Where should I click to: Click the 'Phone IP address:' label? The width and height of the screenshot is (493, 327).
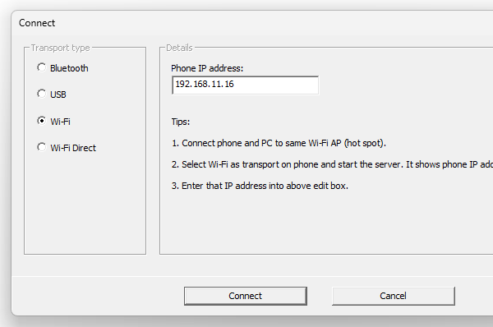click(207, 68)
